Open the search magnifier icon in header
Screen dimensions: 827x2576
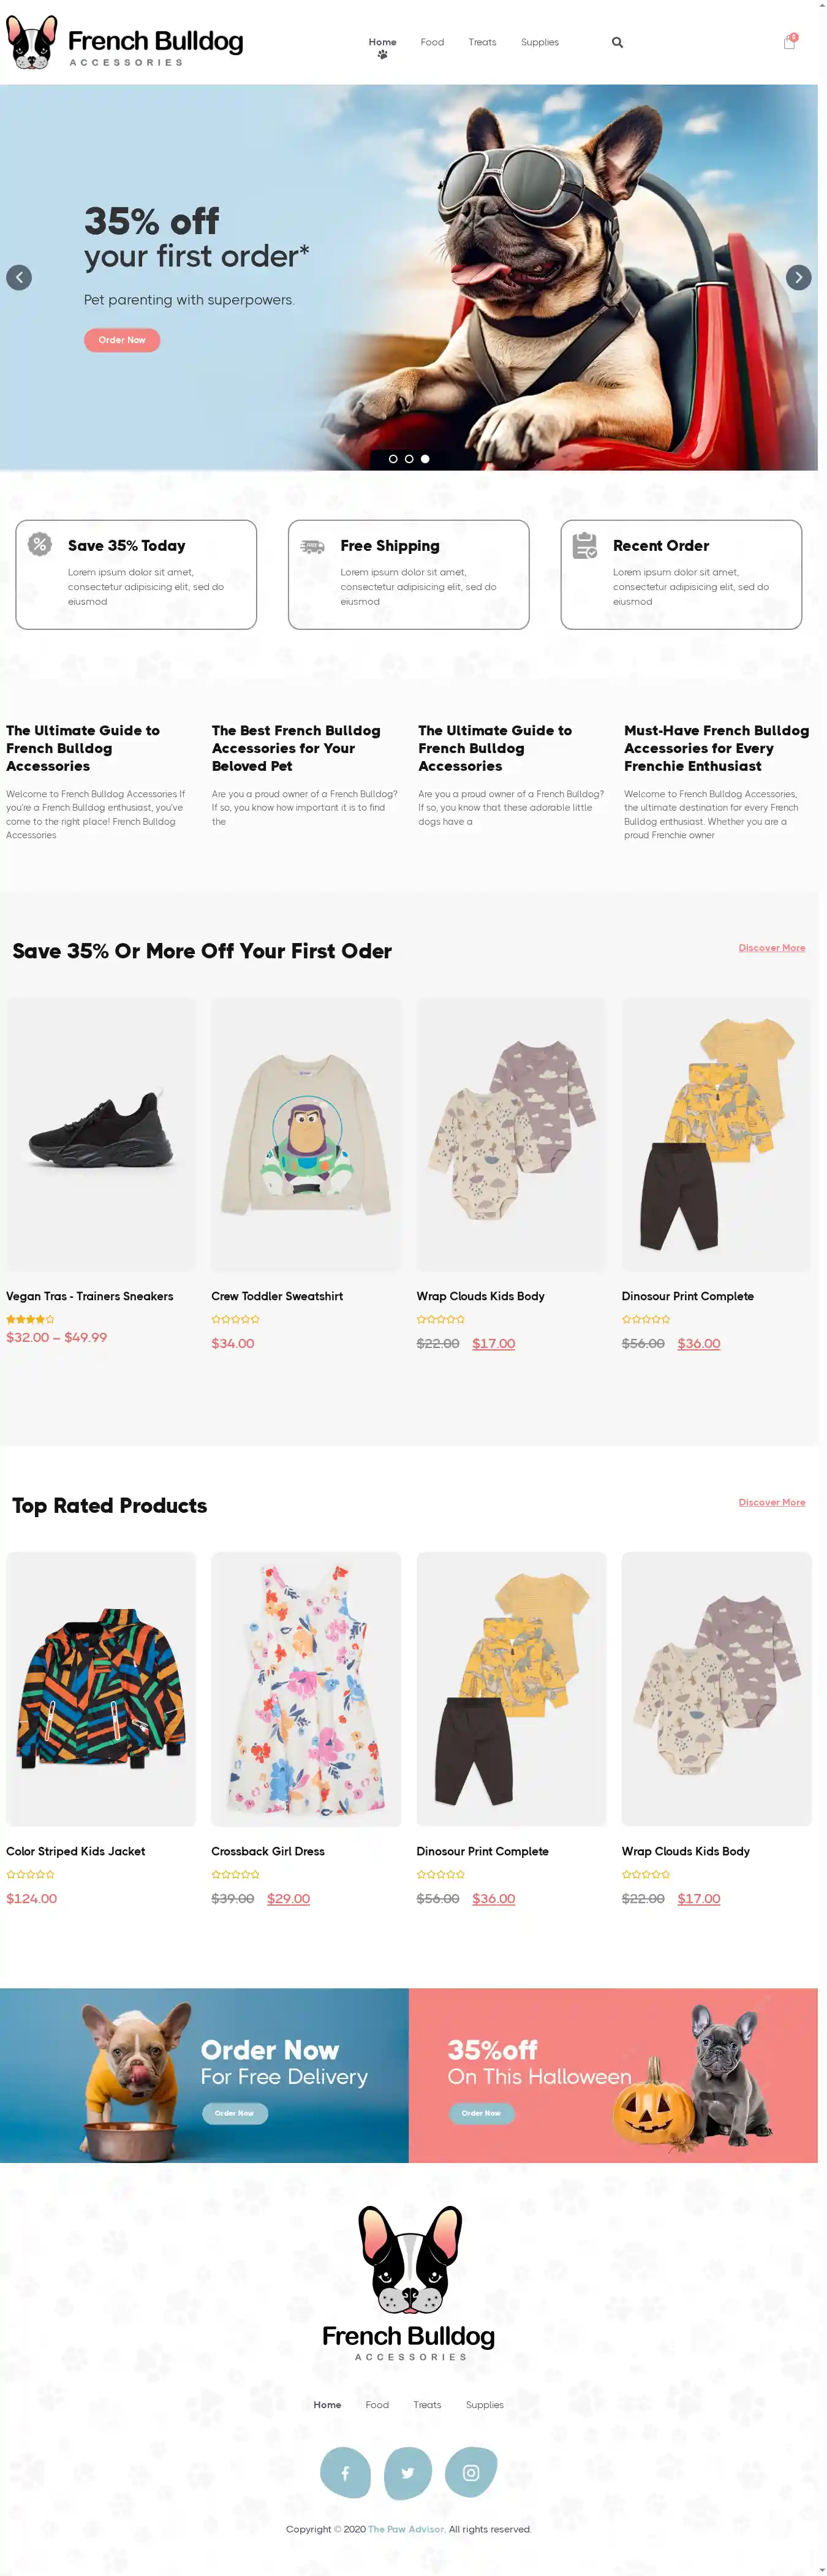[x=617, y=42]
